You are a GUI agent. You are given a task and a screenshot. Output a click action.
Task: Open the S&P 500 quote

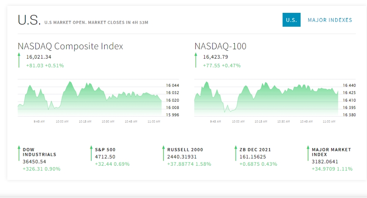coord(105,150)
